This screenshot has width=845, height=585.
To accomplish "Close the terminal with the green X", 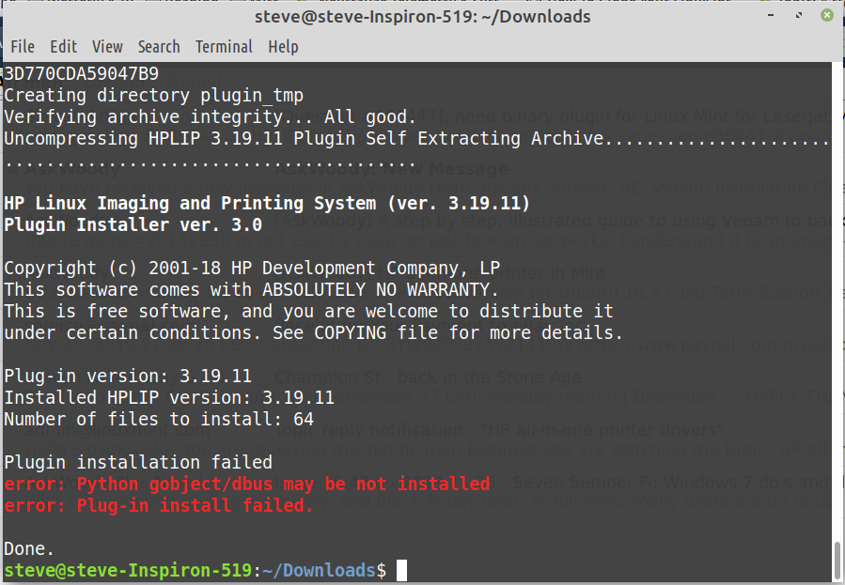I will (x=825, y=16).
